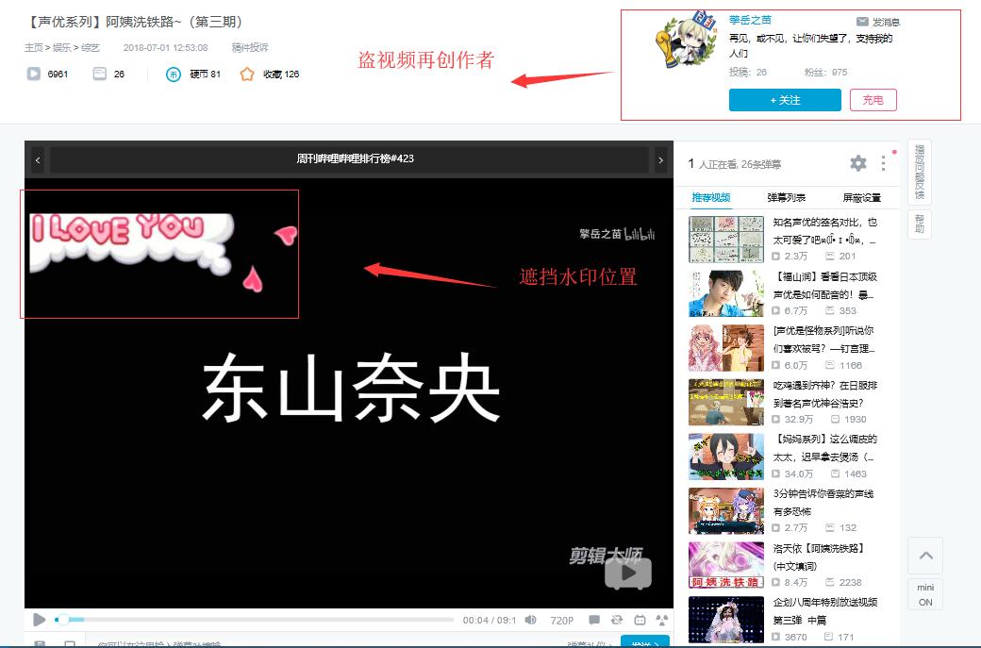Click the danmaku count icon beside 26

[99, 74]
